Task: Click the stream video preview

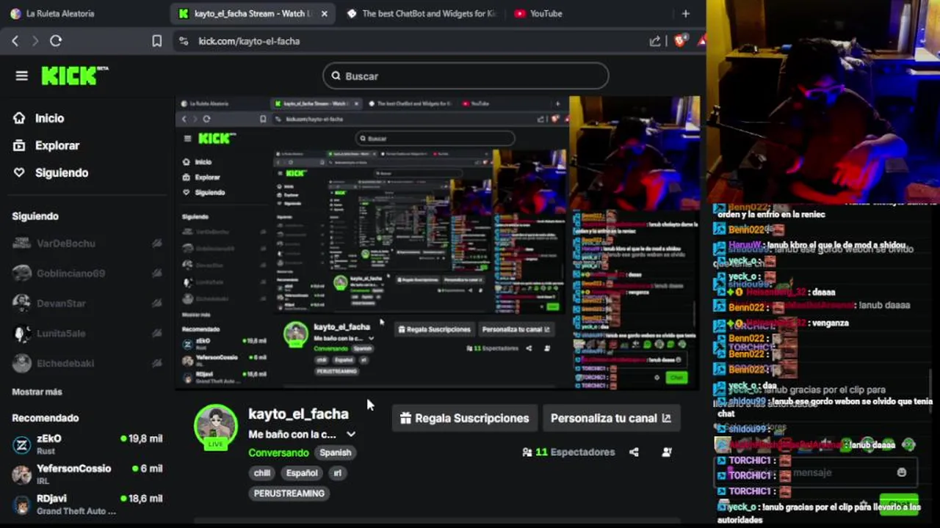Action: pos(438,242)
